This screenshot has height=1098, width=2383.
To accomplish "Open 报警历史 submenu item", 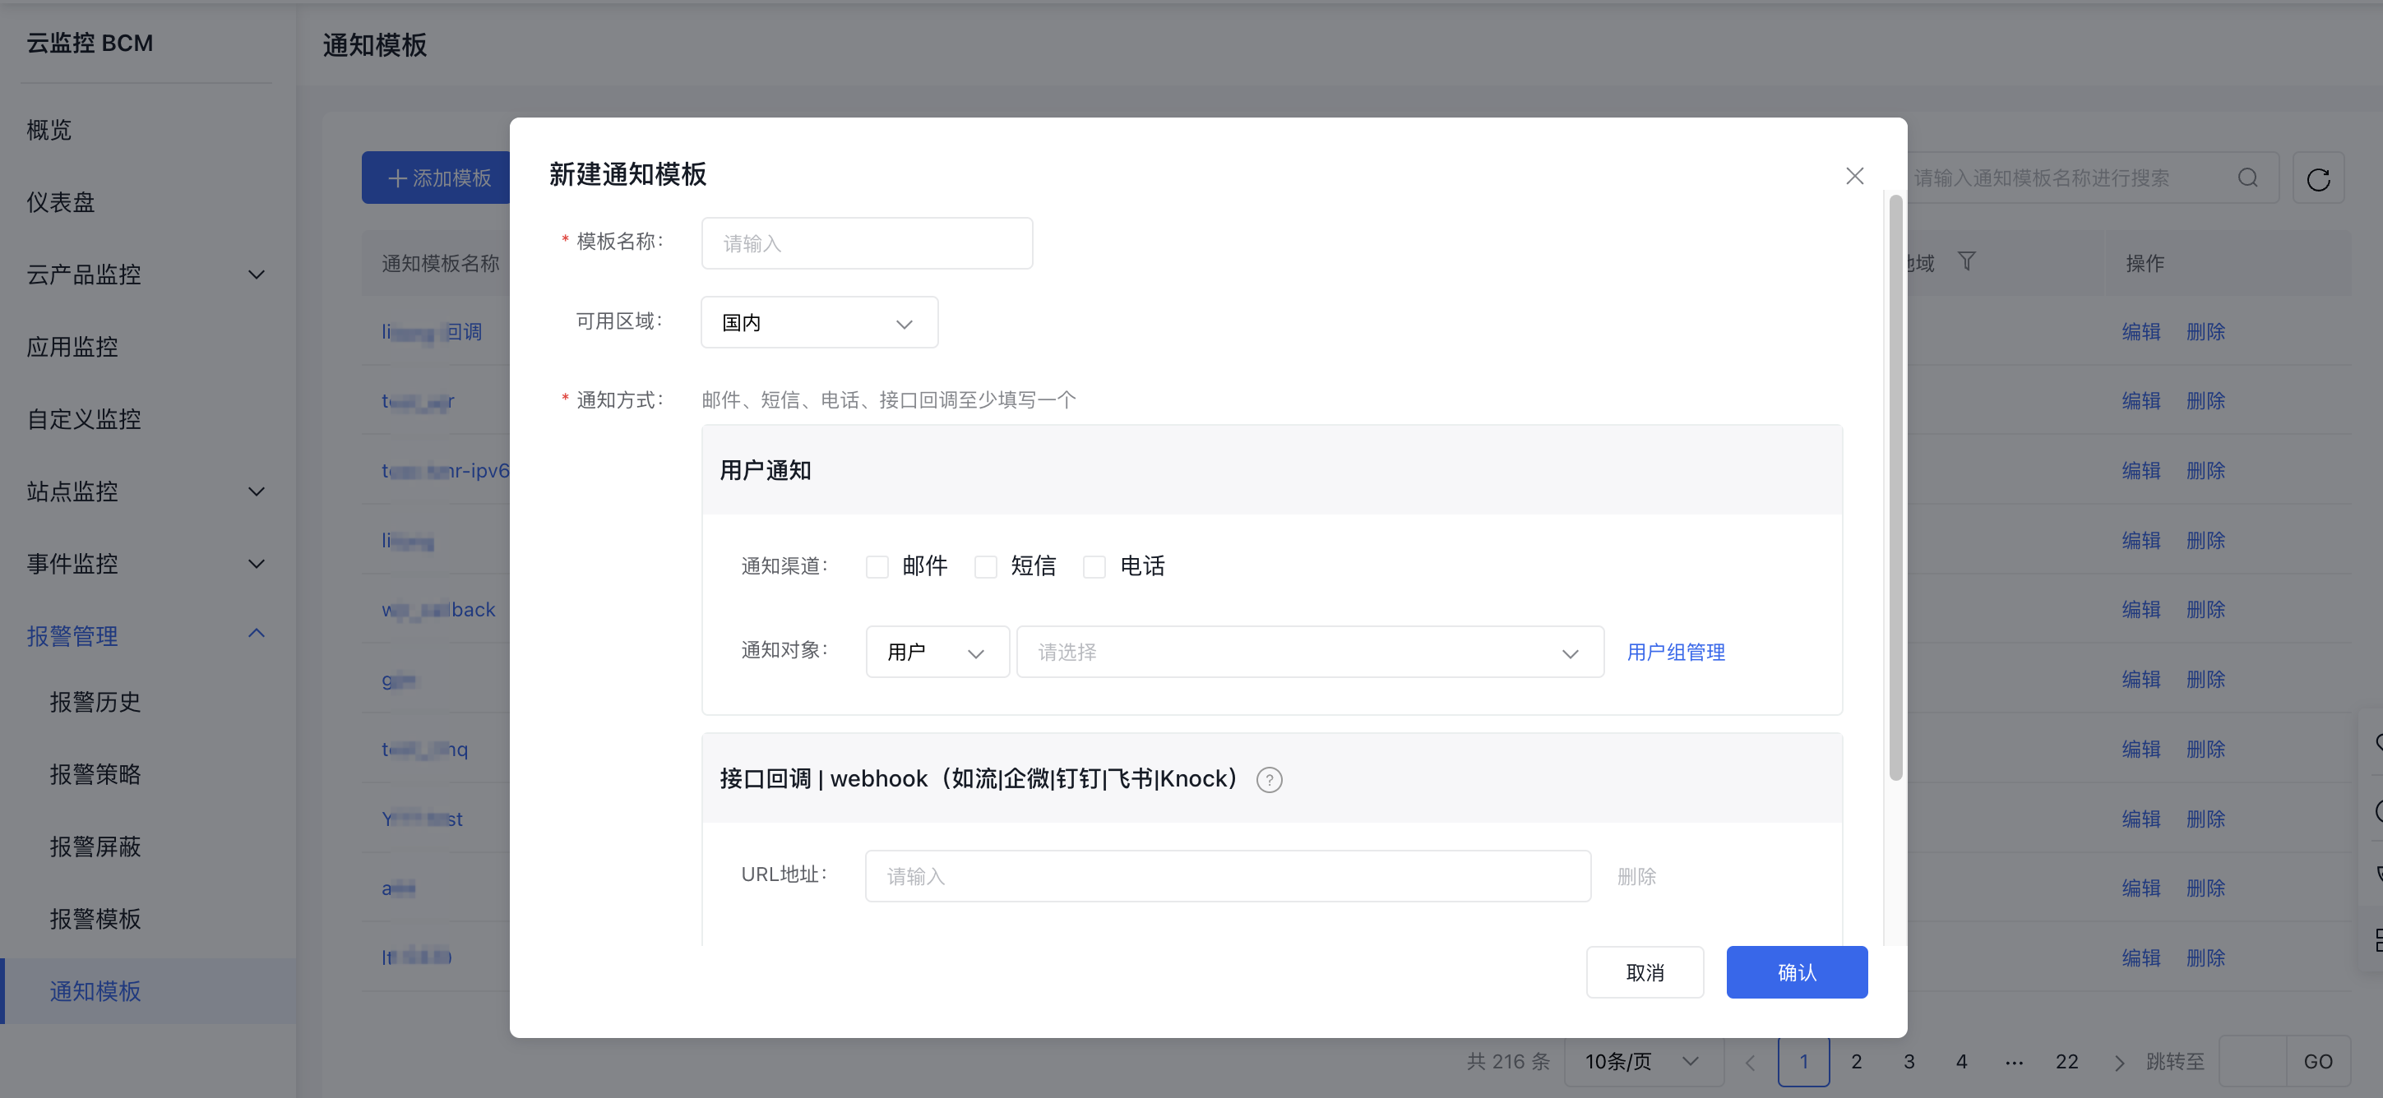I will tap(95, 703).
